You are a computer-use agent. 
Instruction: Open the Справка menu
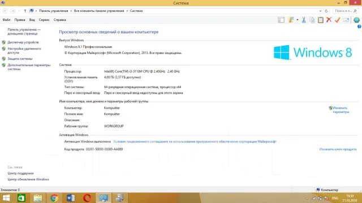60,20
